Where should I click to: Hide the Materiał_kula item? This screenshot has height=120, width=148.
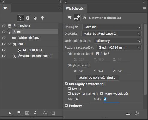point(4,50)
